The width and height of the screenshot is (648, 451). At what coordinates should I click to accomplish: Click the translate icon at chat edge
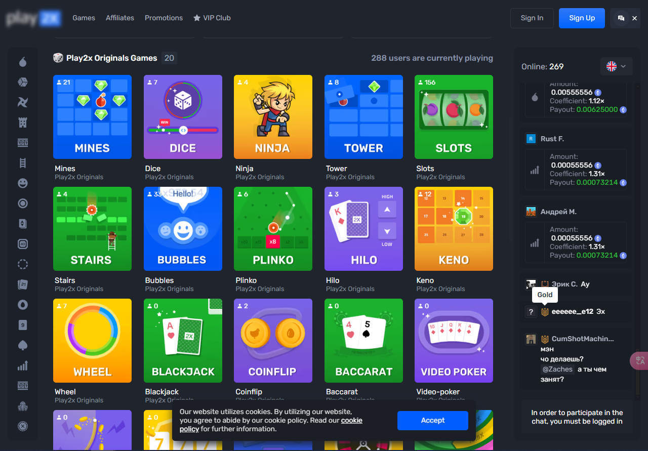point(640,360)
